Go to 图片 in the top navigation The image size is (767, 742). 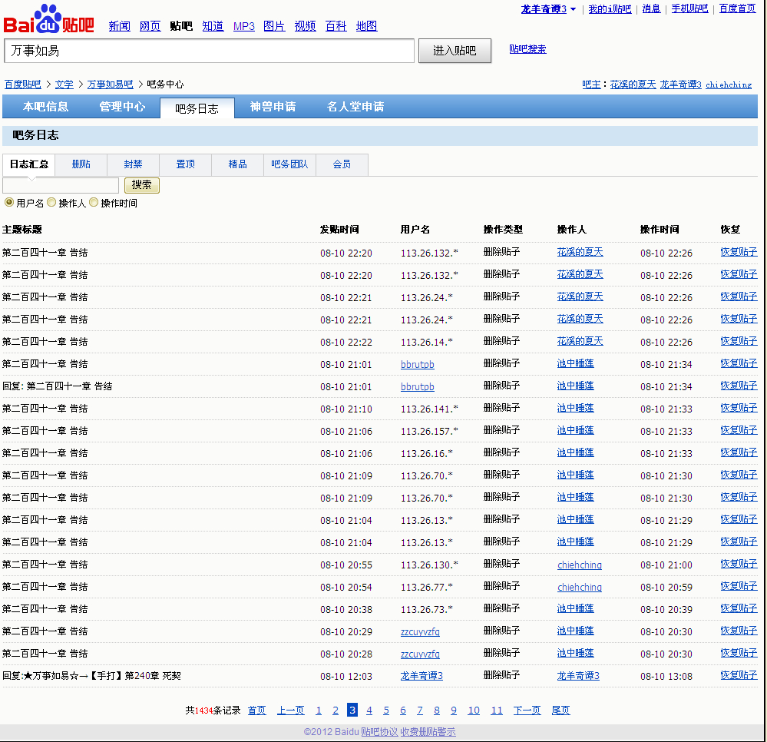tap(274, 26)
